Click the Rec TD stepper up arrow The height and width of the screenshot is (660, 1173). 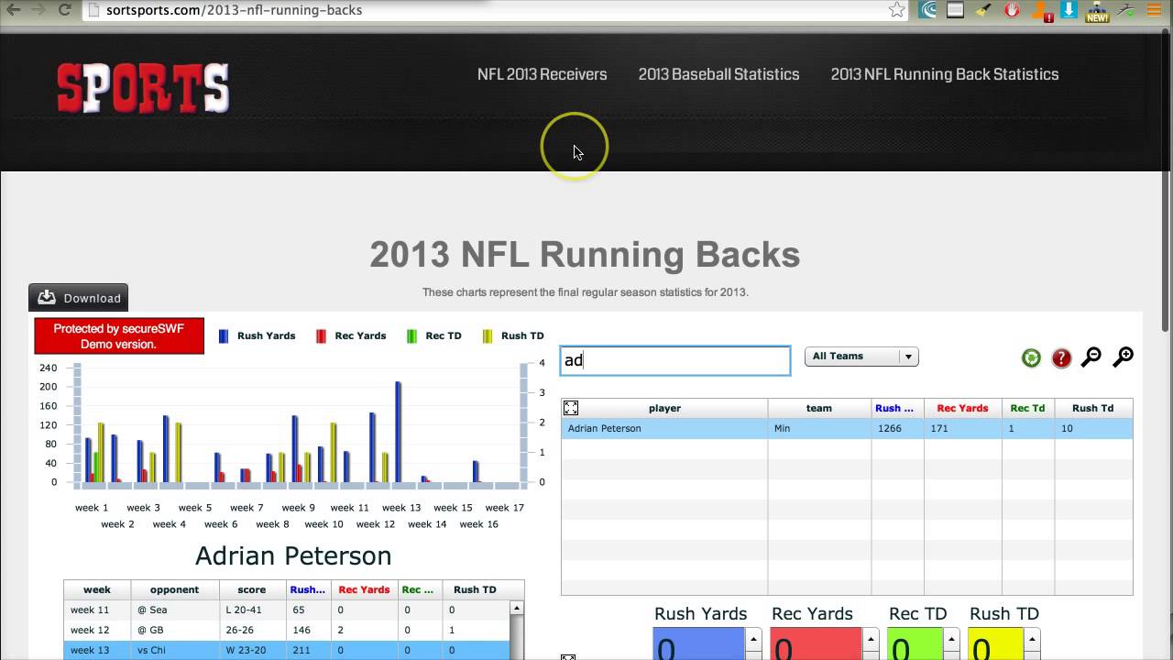coord(951,640)
